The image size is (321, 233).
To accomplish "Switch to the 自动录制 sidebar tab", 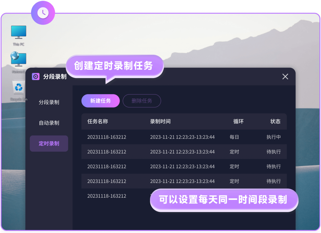I will click(x=49, y=123).
